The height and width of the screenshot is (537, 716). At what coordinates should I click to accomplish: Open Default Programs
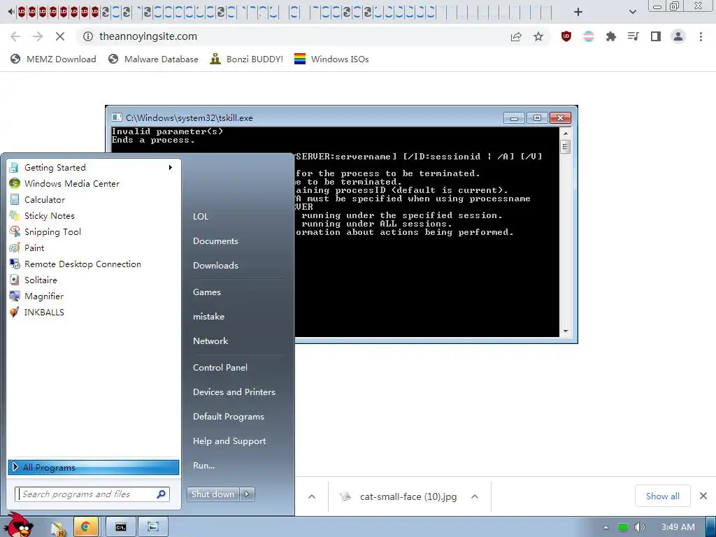(229, 417)
